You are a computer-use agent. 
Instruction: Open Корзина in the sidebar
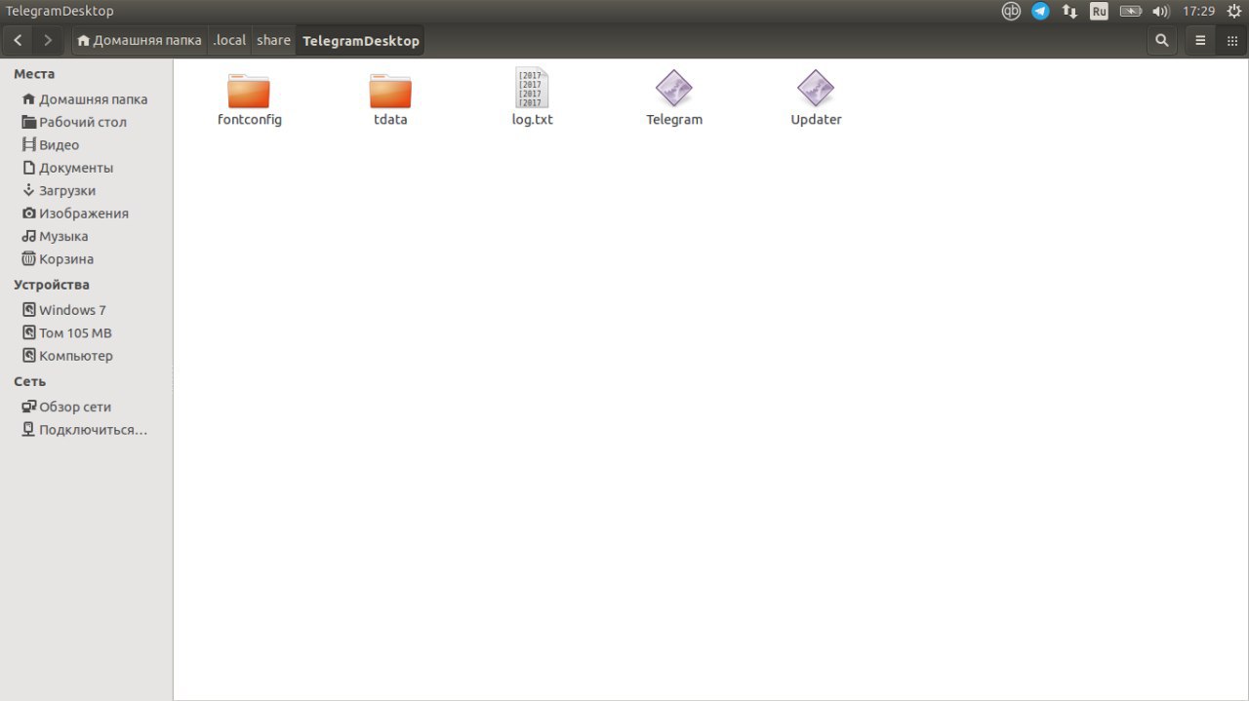click(86, 259)
